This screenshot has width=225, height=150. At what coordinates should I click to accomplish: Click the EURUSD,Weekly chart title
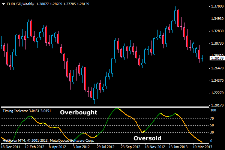coord(19,4)
